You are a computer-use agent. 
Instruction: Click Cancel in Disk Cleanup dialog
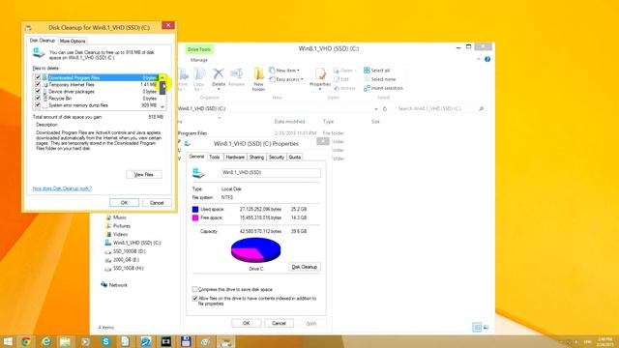tap(157, 202)
